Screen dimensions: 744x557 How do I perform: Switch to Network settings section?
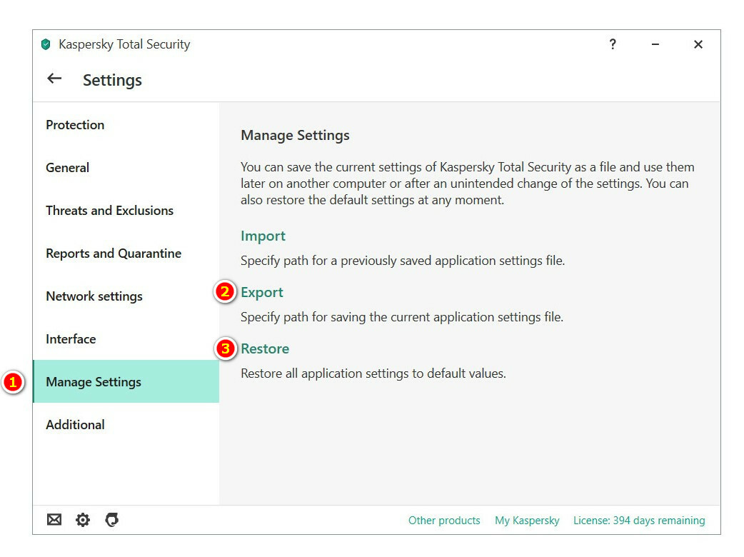pyautogui.click(x=94, y=296)
